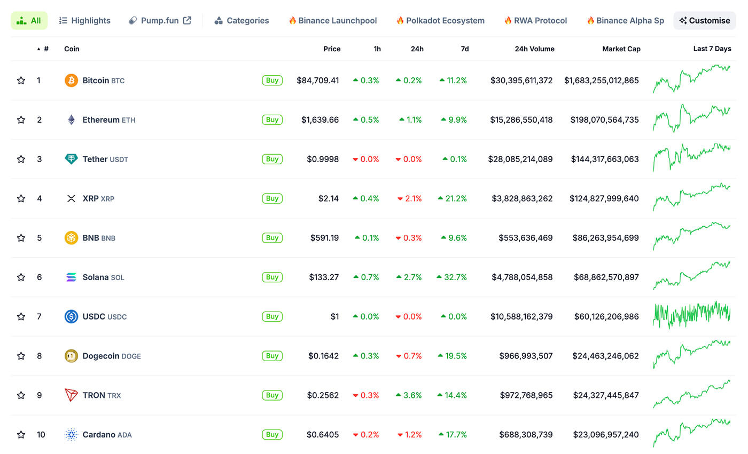Click the TRON logo icon
The image size is (748, 454).
click(x=71, y=395)
